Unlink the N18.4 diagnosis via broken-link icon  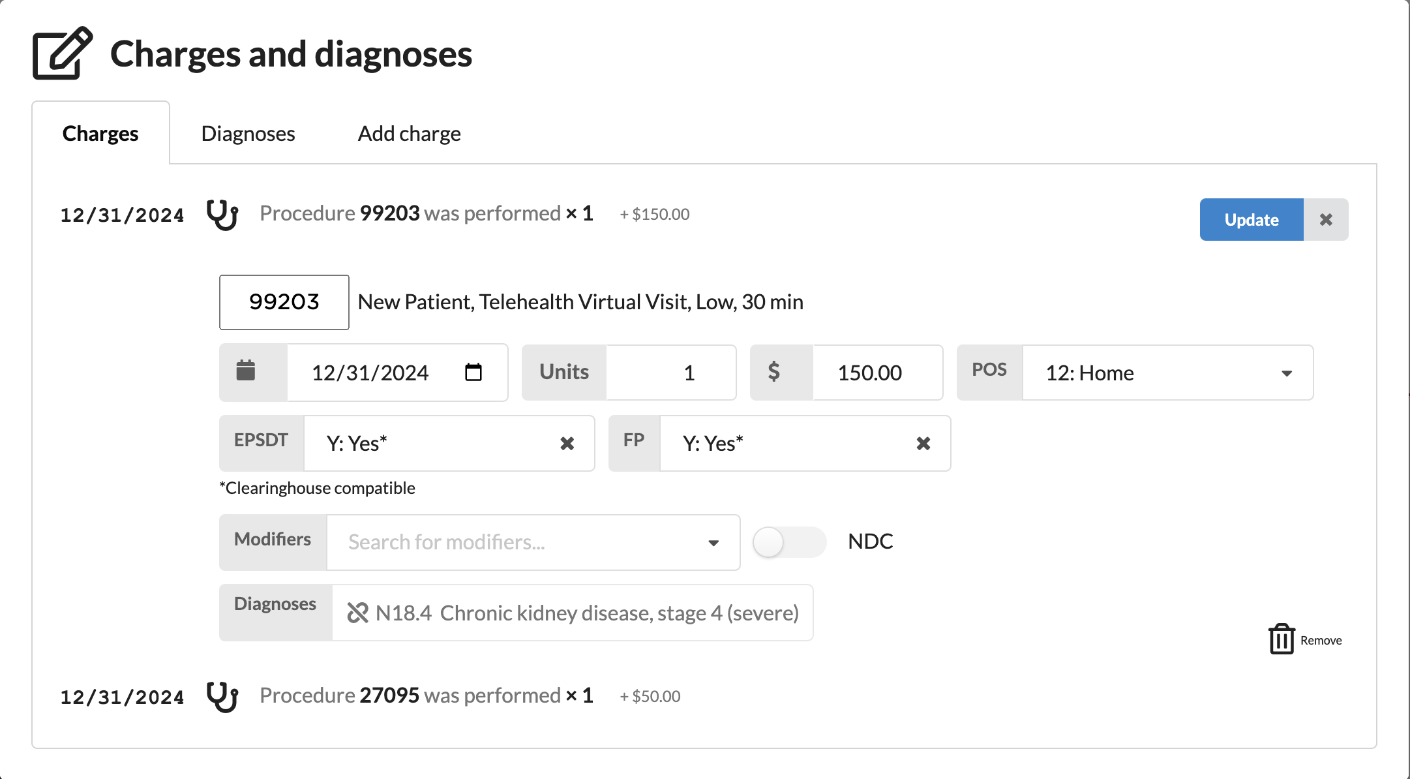tap(358, 613)
